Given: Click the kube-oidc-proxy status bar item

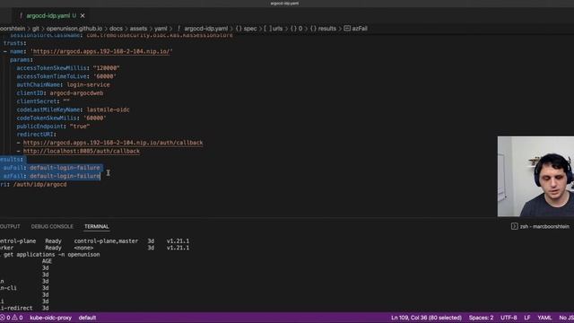Looking at the screenshot, I should [x=51, y=318].
